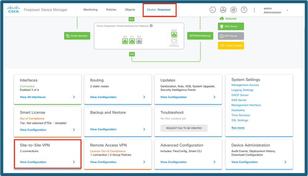Click the 2 static routes text
The width and height of the screenshot is (308, 176).
99,86
